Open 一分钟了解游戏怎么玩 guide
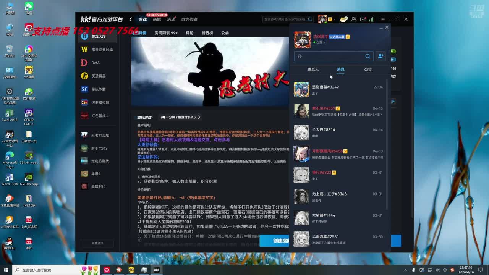This screenshot has height=275, width=489. point(181,117)
